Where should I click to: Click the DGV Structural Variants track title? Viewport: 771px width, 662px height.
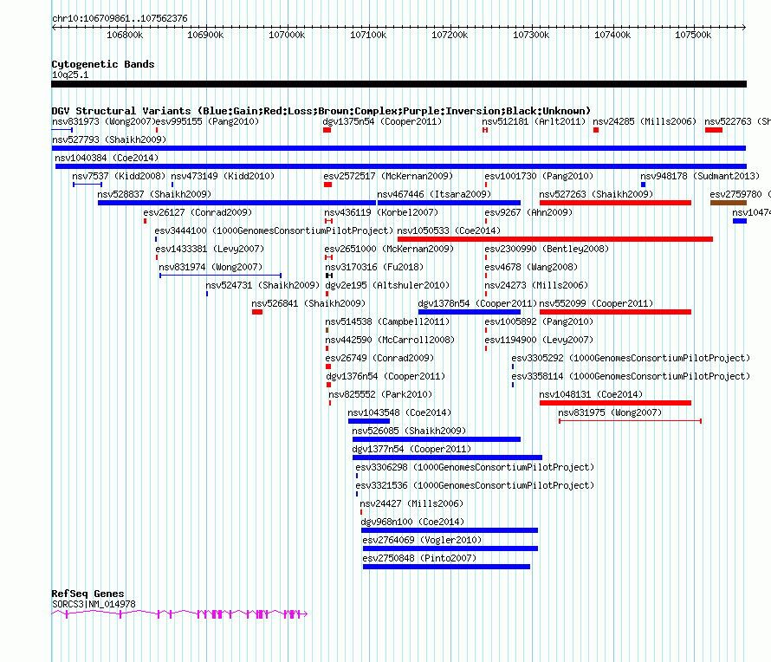[321, 111]
